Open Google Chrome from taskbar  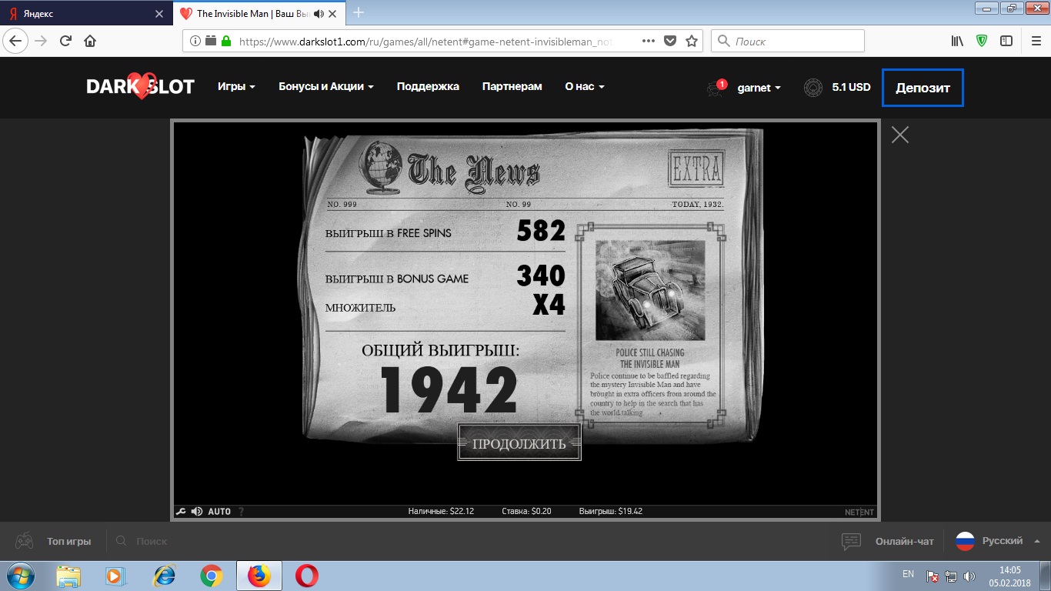[212, 576]
